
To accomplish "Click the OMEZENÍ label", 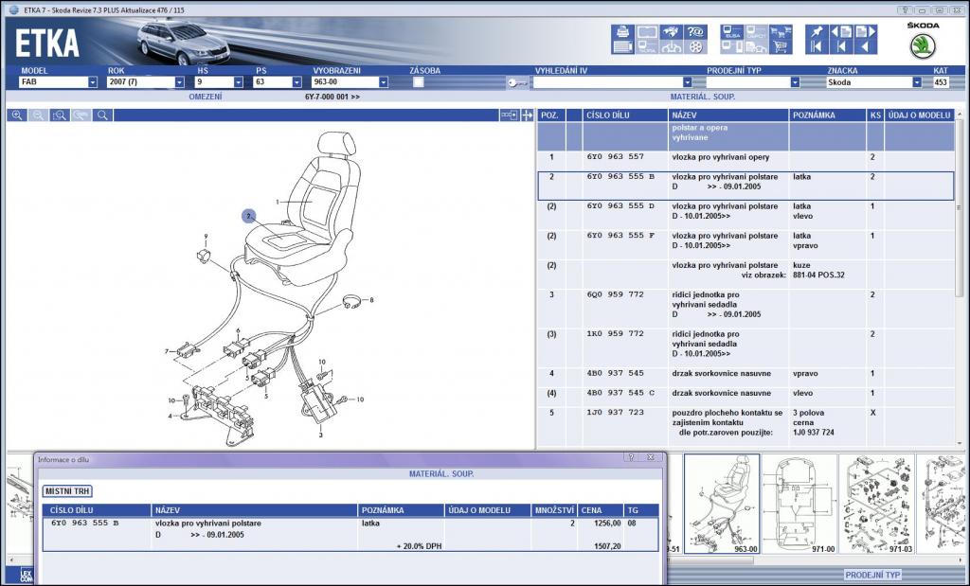I will coord(206,98).
